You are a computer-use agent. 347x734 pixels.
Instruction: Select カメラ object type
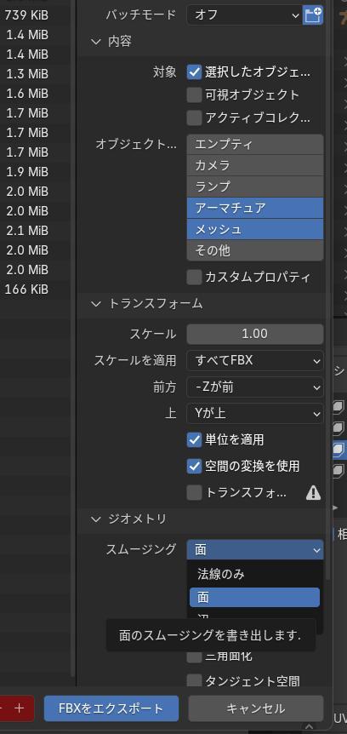click(x=255, y=165)
